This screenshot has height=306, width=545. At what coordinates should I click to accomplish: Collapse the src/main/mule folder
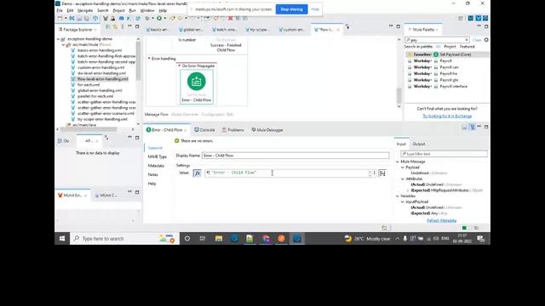[63, 45]
